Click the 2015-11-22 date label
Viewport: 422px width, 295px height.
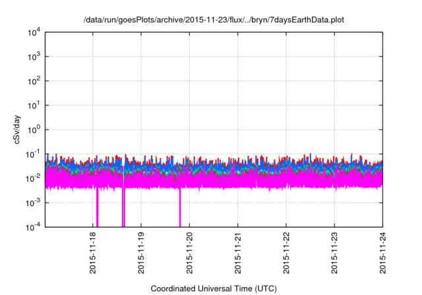click(286, 253)
